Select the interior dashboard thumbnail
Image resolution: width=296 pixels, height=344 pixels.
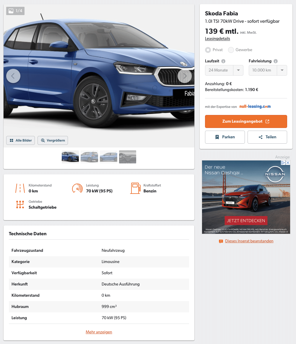pyautogui.click(x=128, y=157)
